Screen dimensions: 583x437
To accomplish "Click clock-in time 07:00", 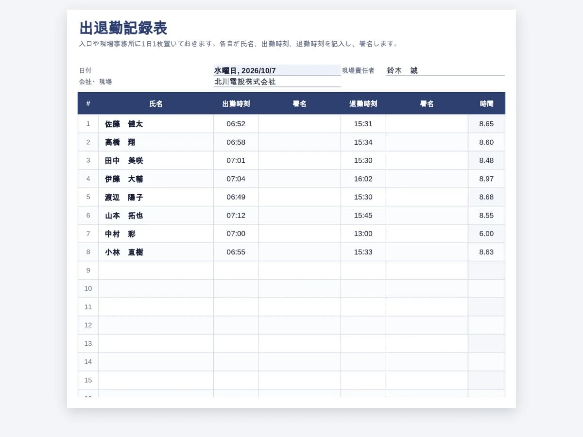I will pyautogui.click(x=236, y=234).
